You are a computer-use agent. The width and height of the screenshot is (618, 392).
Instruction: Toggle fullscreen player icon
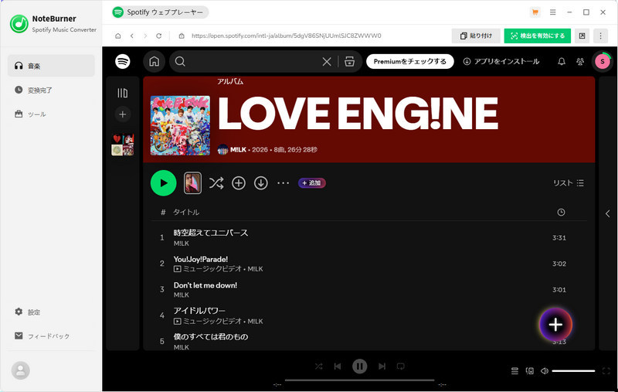[x=606, y=370]
